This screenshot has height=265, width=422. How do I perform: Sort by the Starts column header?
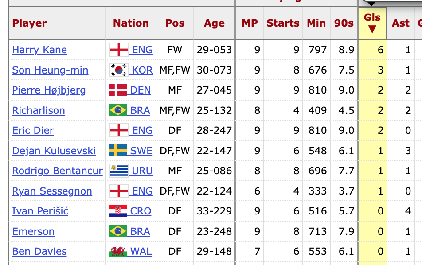pos(283,23)
